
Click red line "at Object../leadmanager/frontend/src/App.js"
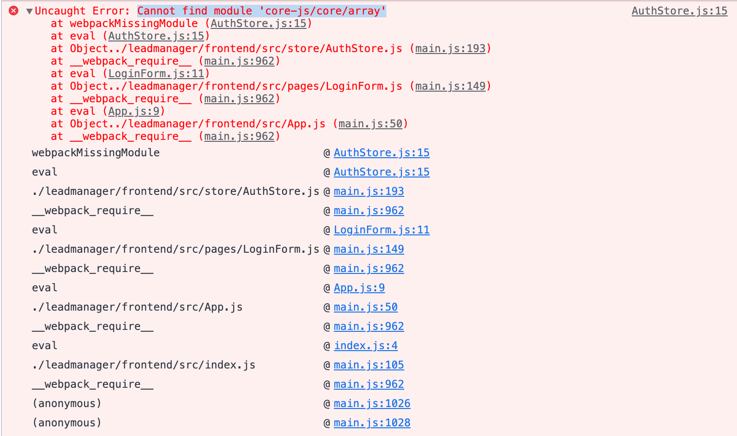188,123
